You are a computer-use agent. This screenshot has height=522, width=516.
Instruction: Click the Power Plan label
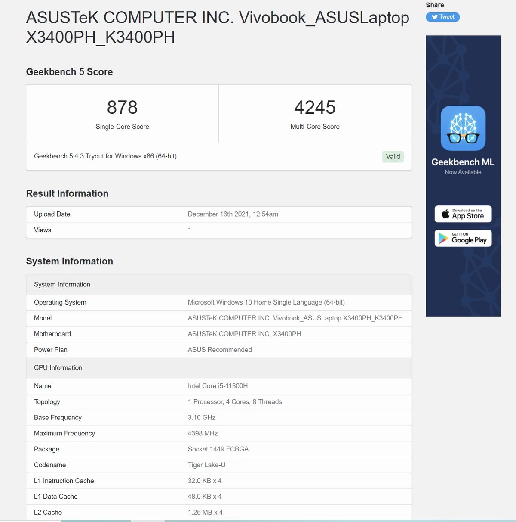click(x=51, y=350)
